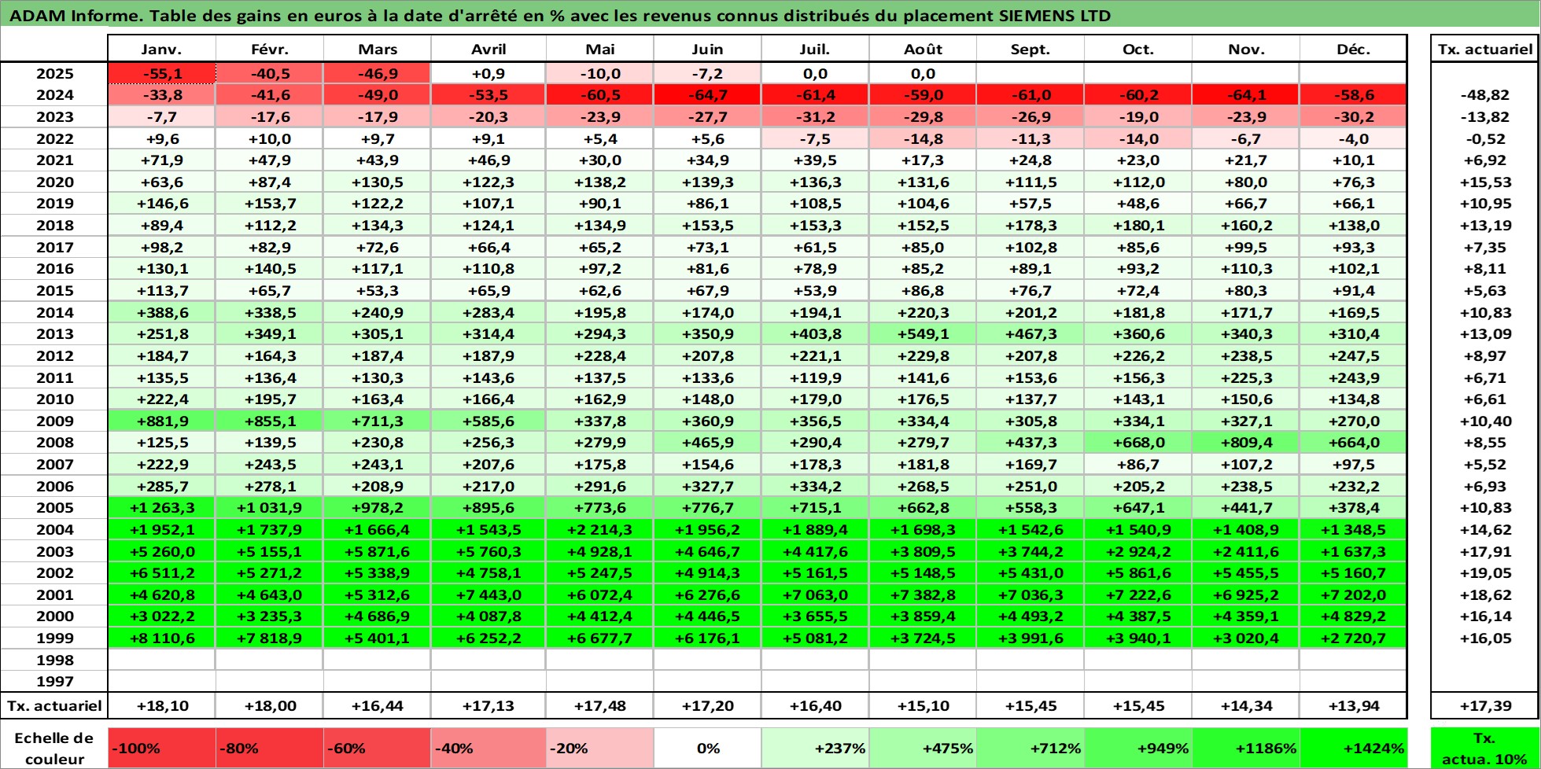Viewport: 1541px width, 769px height.
Task: Click the 1999 row label
Action: point(54,638)
